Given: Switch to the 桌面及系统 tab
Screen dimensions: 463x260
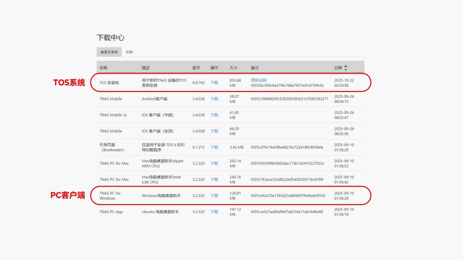Looking at the screenshot, I should [109, 52].
